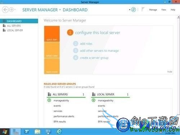Open events under All Servers
This screenshot has width=180, height=135.
(x=57, y=106)
